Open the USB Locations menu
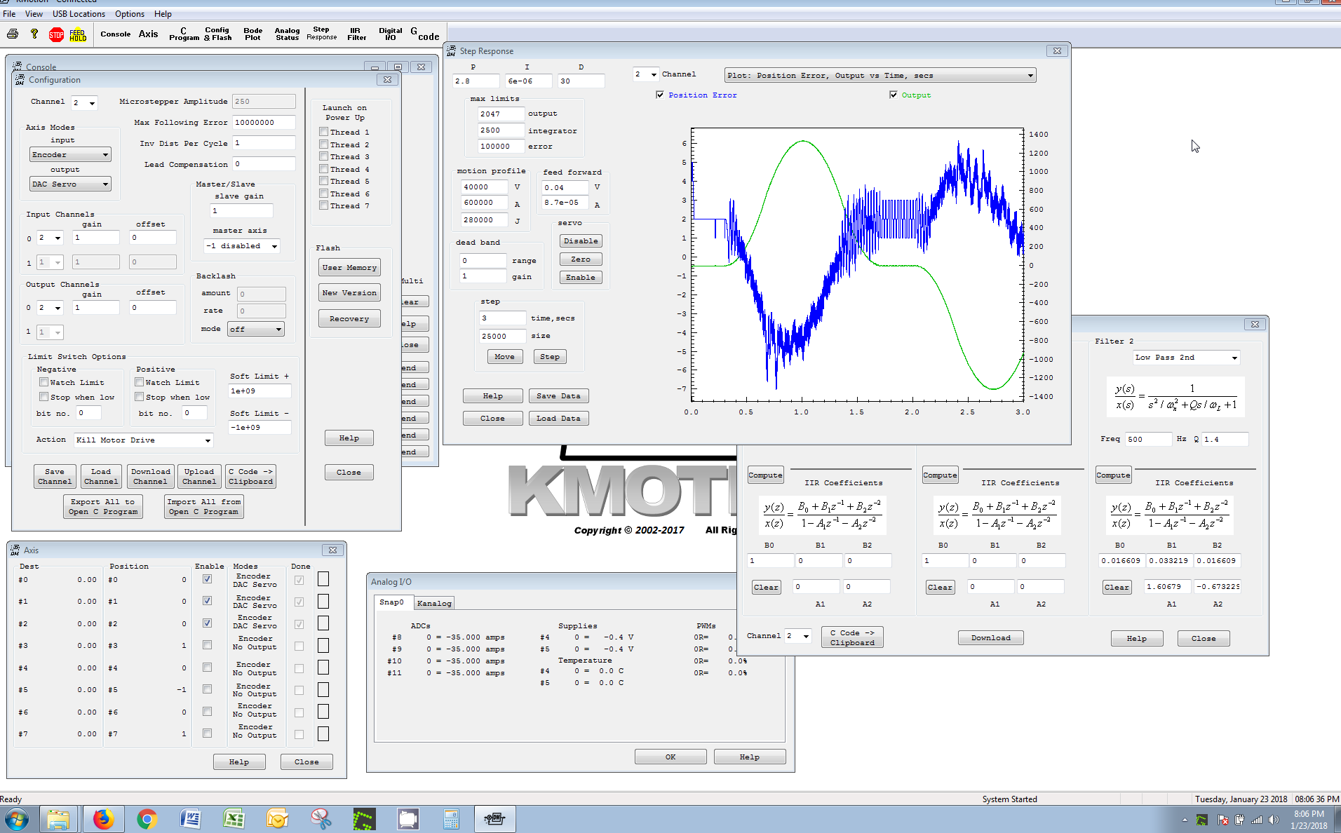 click(79, 14)
